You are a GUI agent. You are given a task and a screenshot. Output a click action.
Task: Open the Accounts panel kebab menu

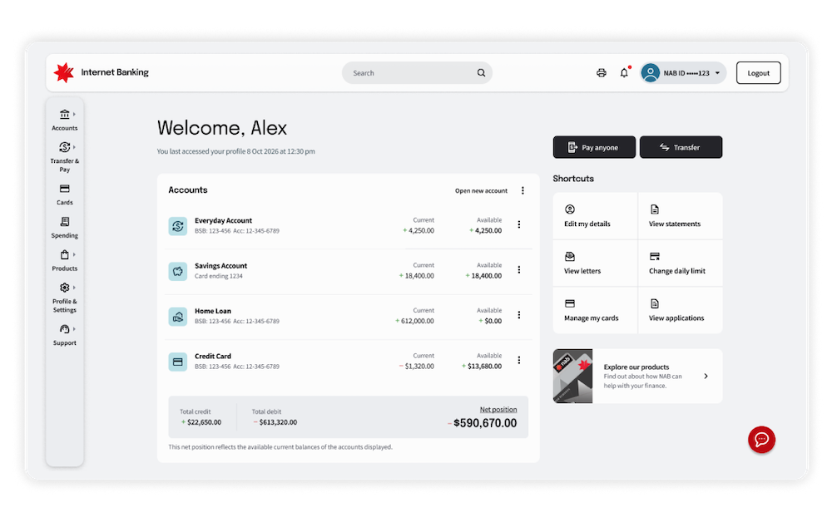[x=522, y=190]
